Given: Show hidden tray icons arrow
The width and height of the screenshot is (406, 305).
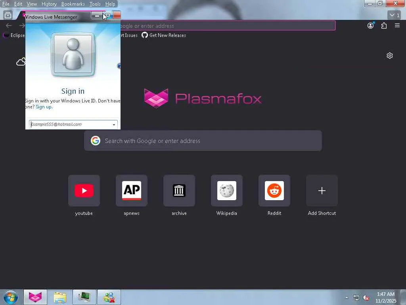Looking at the screenshot, I should tap(347, 297).
